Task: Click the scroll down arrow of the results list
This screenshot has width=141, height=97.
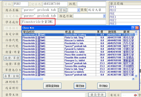Action: pos(136,76)
